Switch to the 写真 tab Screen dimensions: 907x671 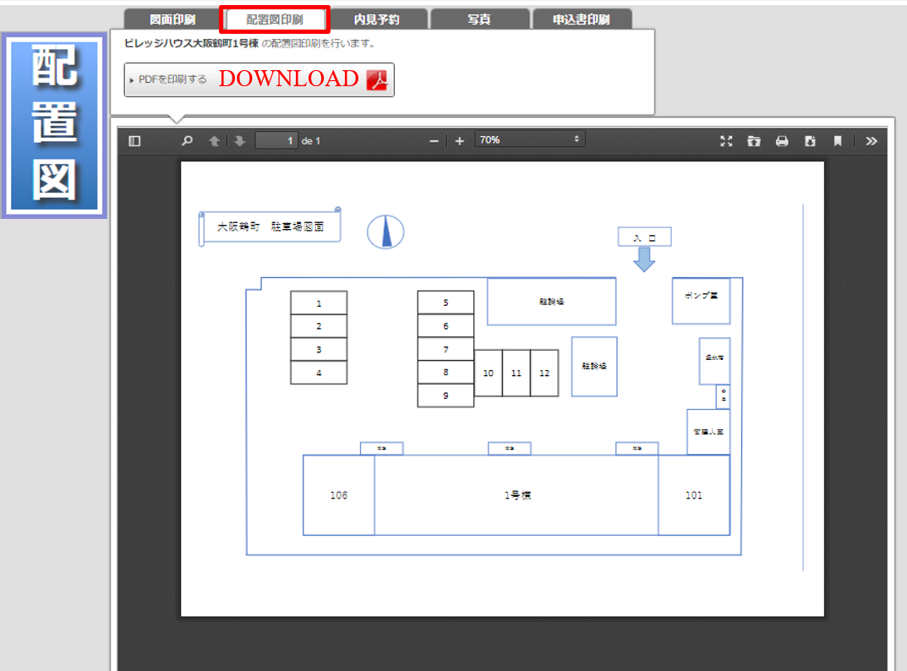[479, 19]
